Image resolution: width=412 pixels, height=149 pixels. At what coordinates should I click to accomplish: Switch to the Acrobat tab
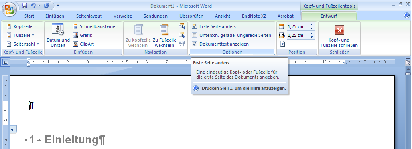(286, 16)
